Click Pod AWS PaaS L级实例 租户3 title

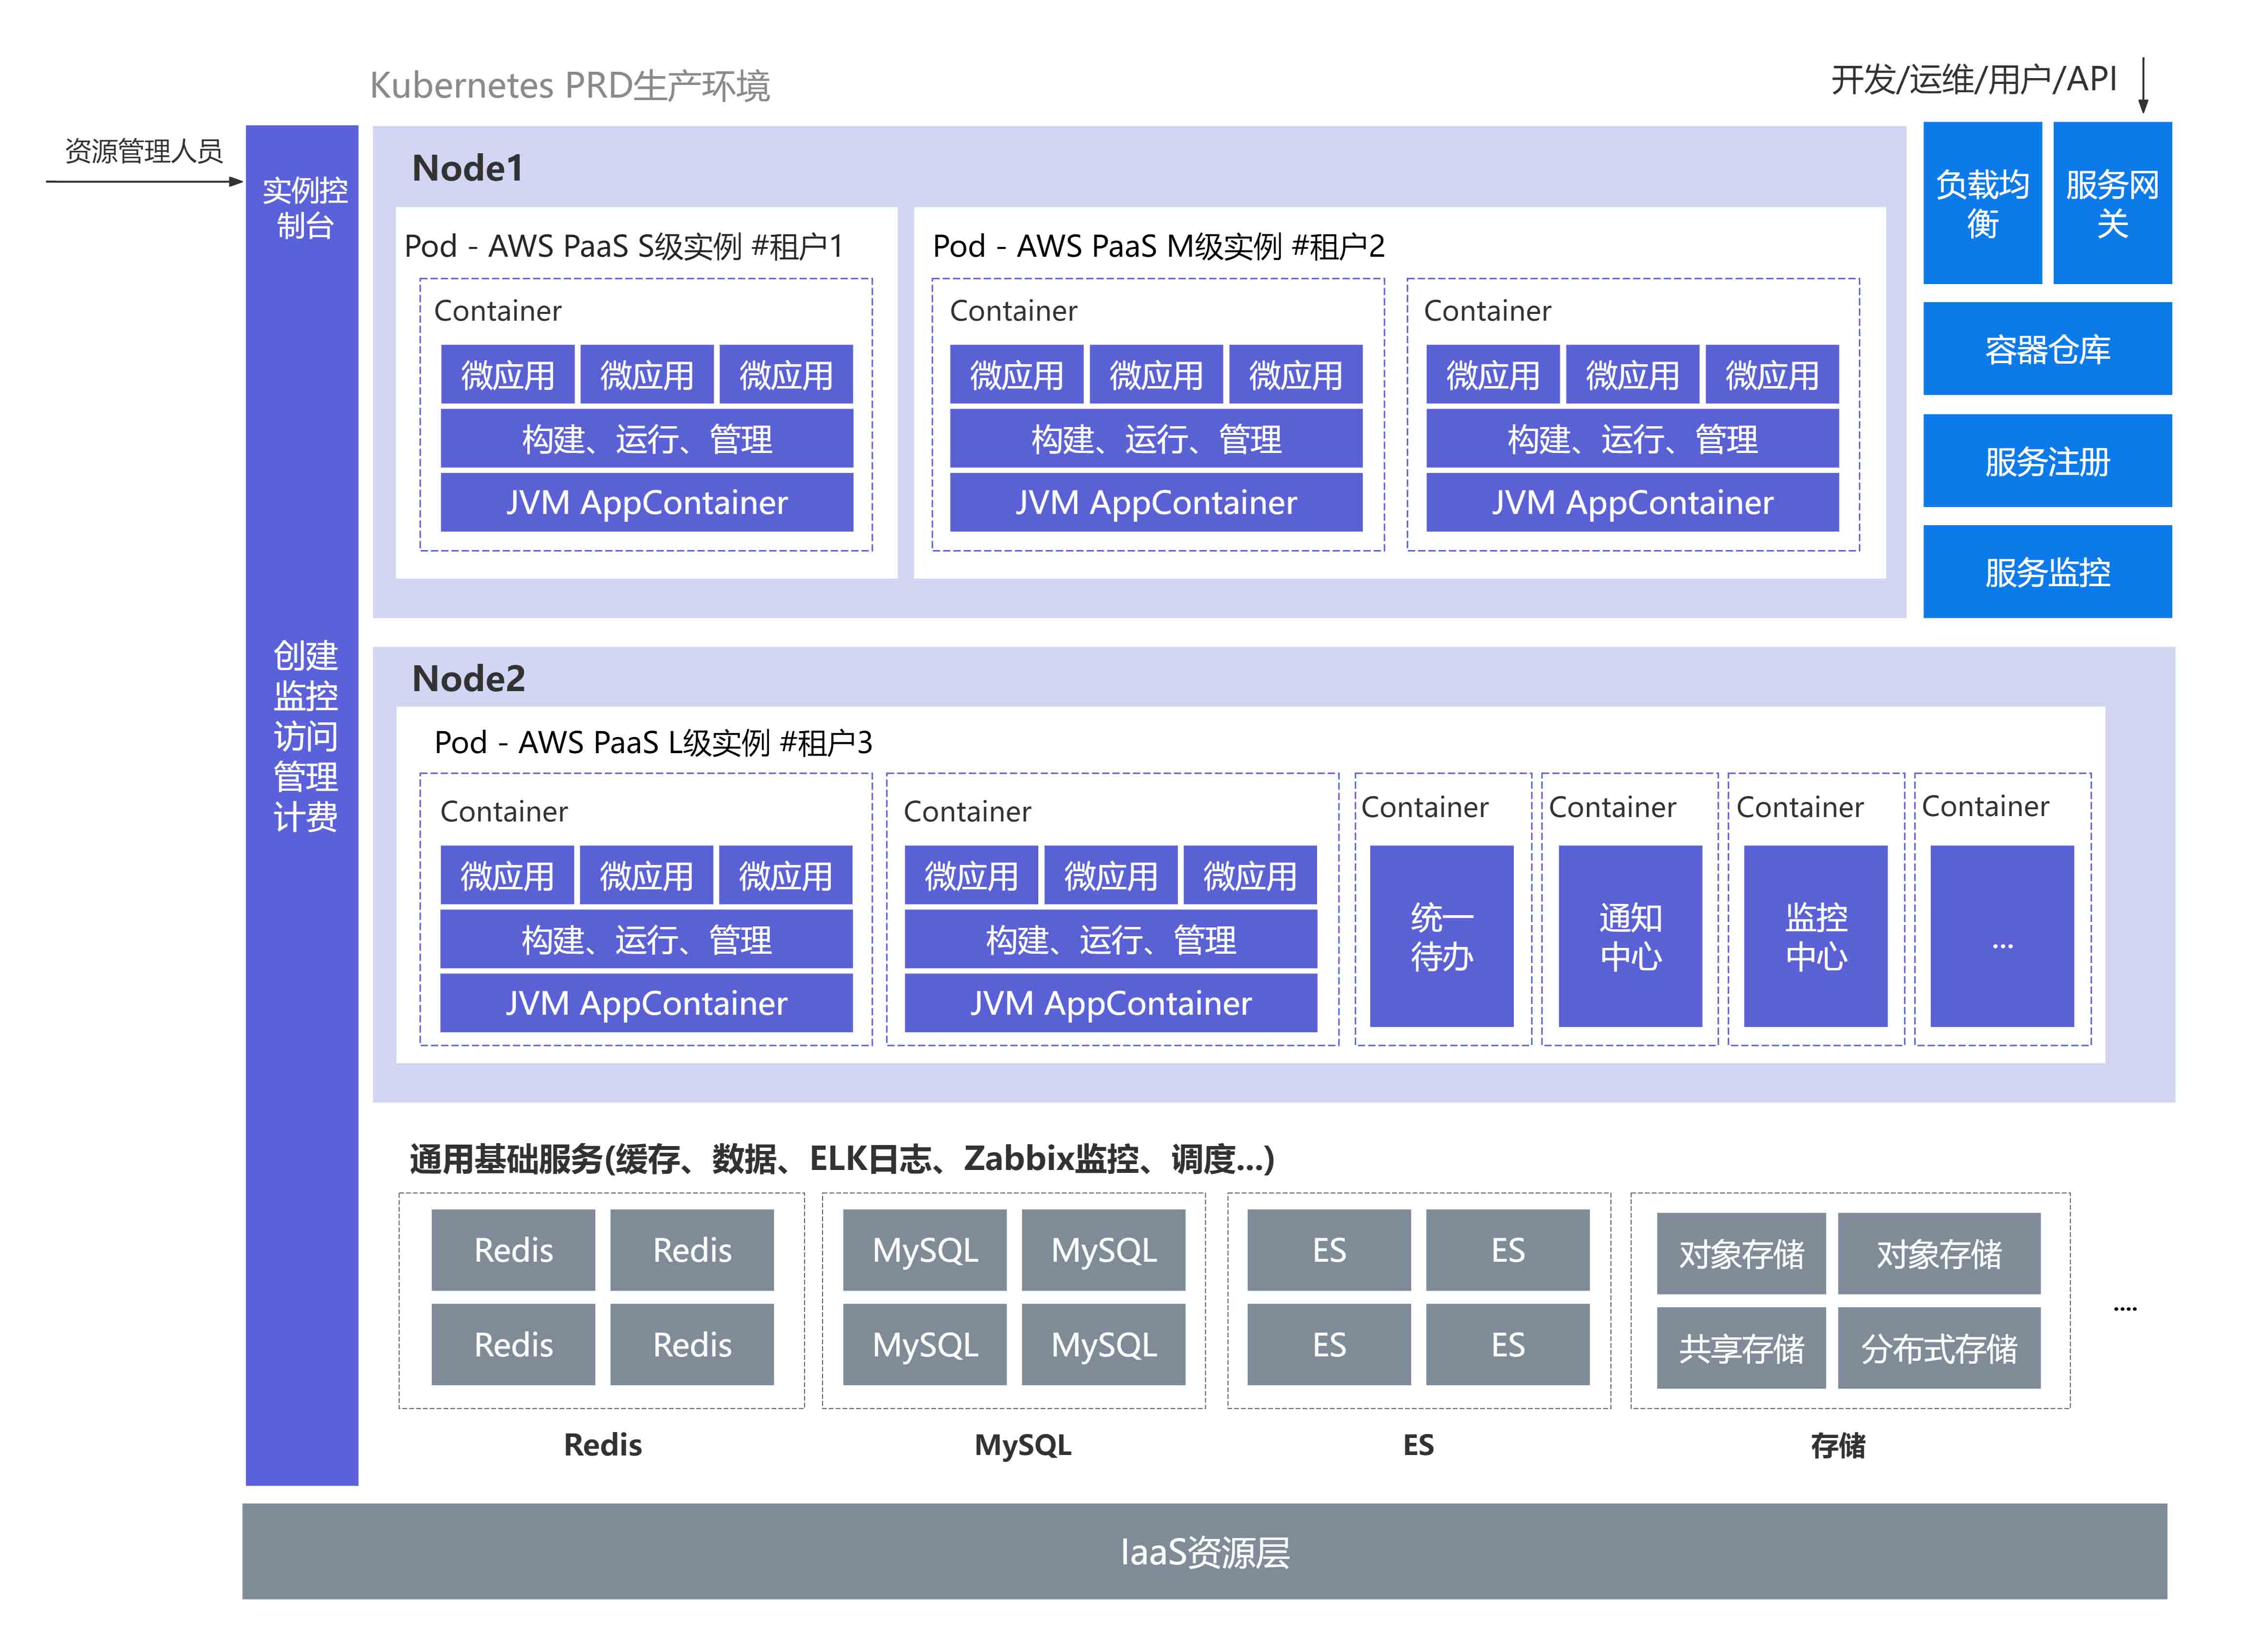click(x=653, y=743)
